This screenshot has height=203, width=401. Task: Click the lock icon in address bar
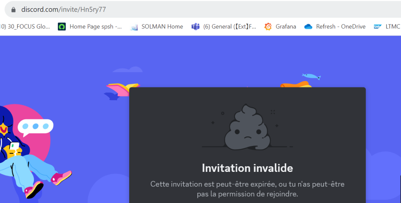click(x=14, y=10)
